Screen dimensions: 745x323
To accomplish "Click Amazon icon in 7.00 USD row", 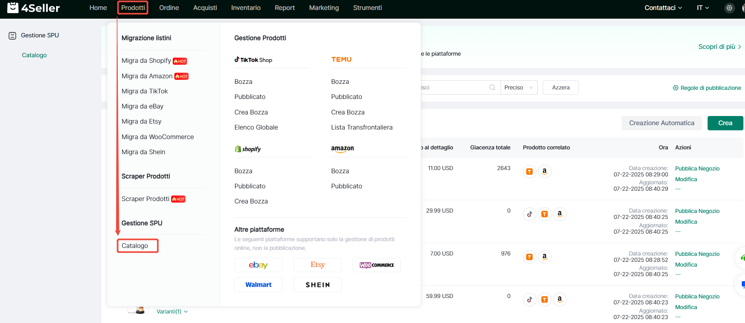I will click(x=544, y=257).
